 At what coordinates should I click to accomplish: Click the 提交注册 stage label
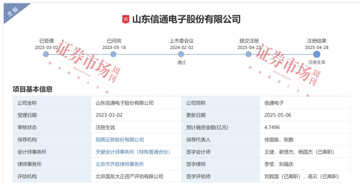coord(249,41)
